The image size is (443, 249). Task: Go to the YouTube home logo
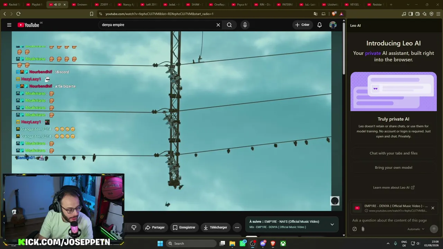[28, 25]
